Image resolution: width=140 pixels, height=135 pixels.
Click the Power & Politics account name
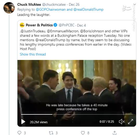pyautogui.click(x=39, y=25)
